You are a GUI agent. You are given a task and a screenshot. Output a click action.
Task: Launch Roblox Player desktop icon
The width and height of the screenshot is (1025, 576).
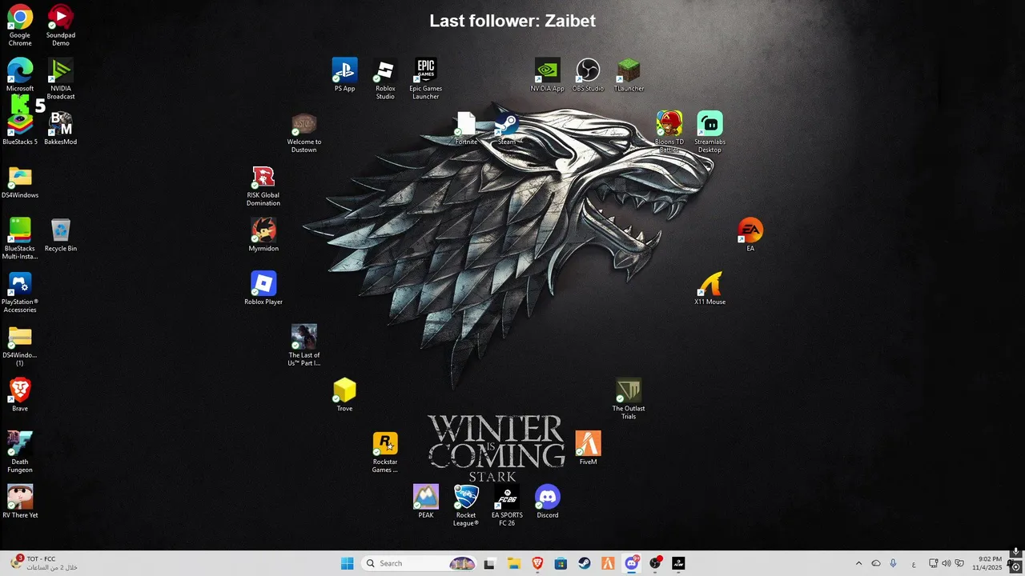263,288
